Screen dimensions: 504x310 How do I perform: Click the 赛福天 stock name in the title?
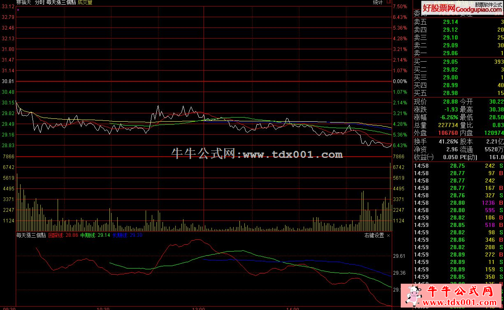pos(23,2)
